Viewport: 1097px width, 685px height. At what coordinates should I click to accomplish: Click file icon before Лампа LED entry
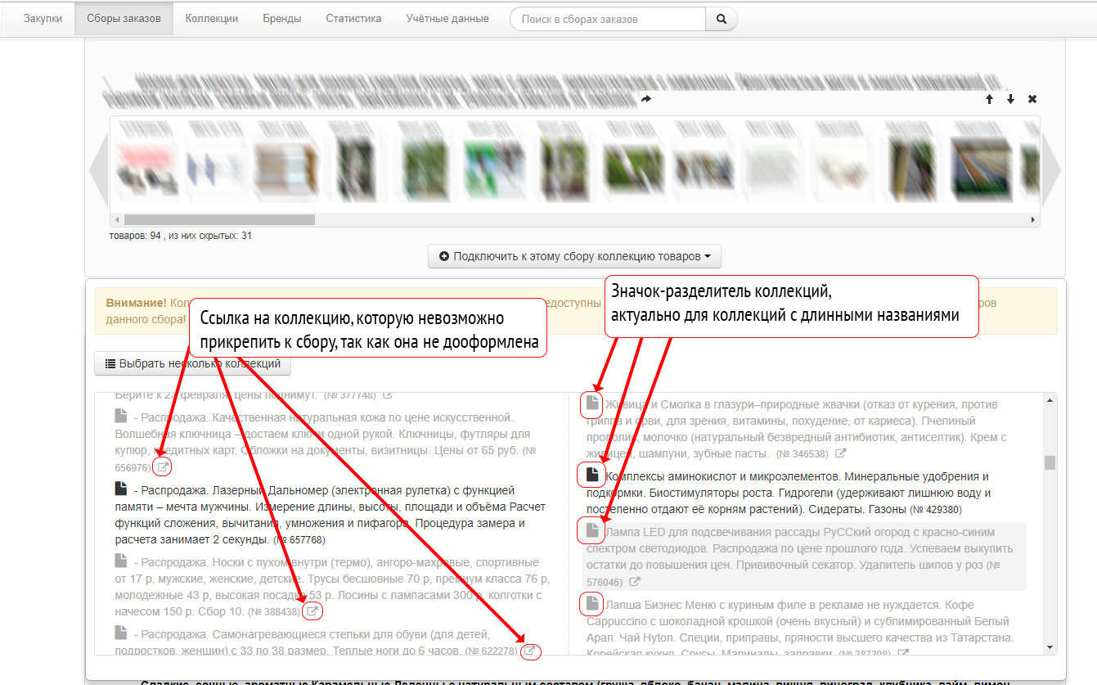click(592, 531)
